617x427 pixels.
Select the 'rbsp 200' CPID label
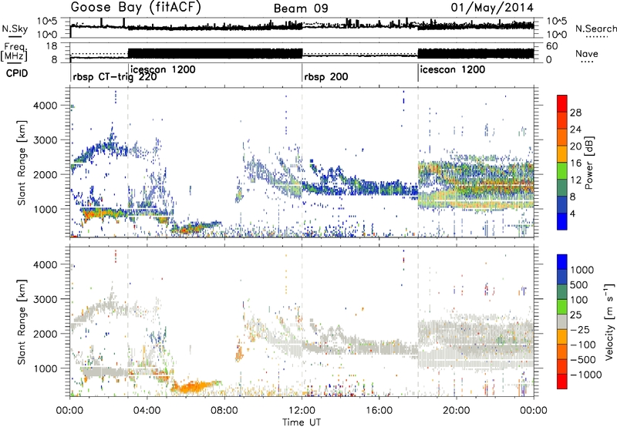click(326, 77)
